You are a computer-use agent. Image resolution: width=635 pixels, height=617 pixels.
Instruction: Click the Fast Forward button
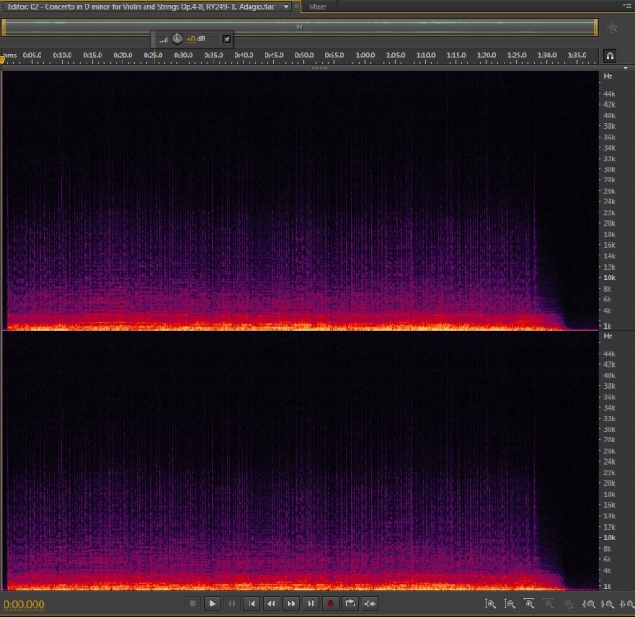click(x=291, y=604)
